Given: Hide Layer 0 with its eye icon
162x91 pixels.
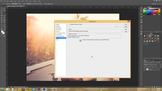Looking at the screenshot, I should coord(145,70).
